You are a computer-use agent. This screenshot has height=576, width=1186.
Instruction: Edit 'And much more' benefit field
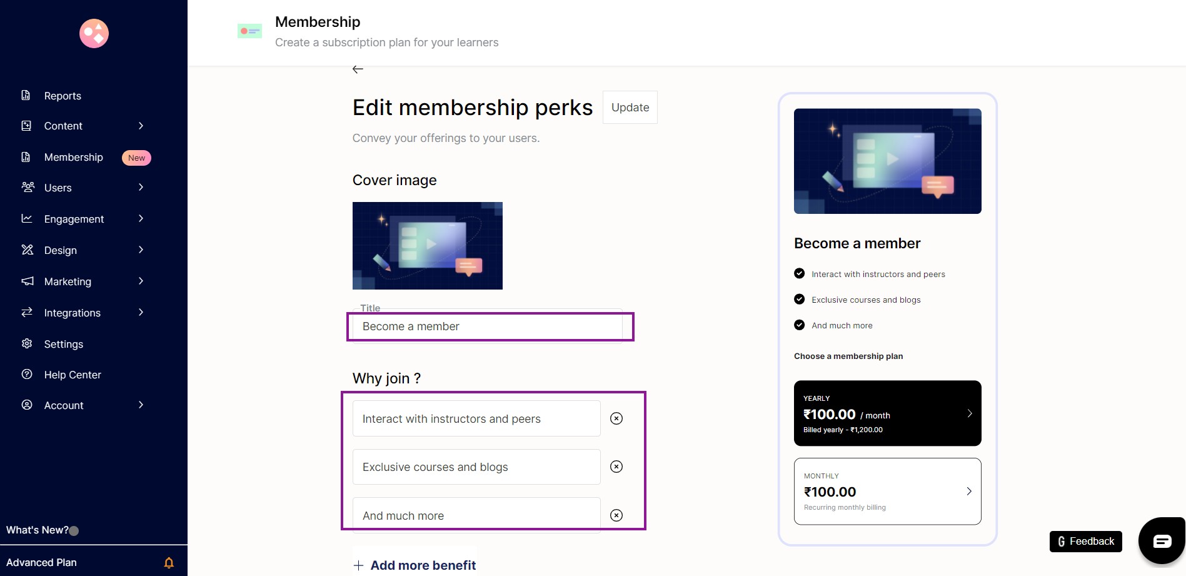tap(476, 515)
